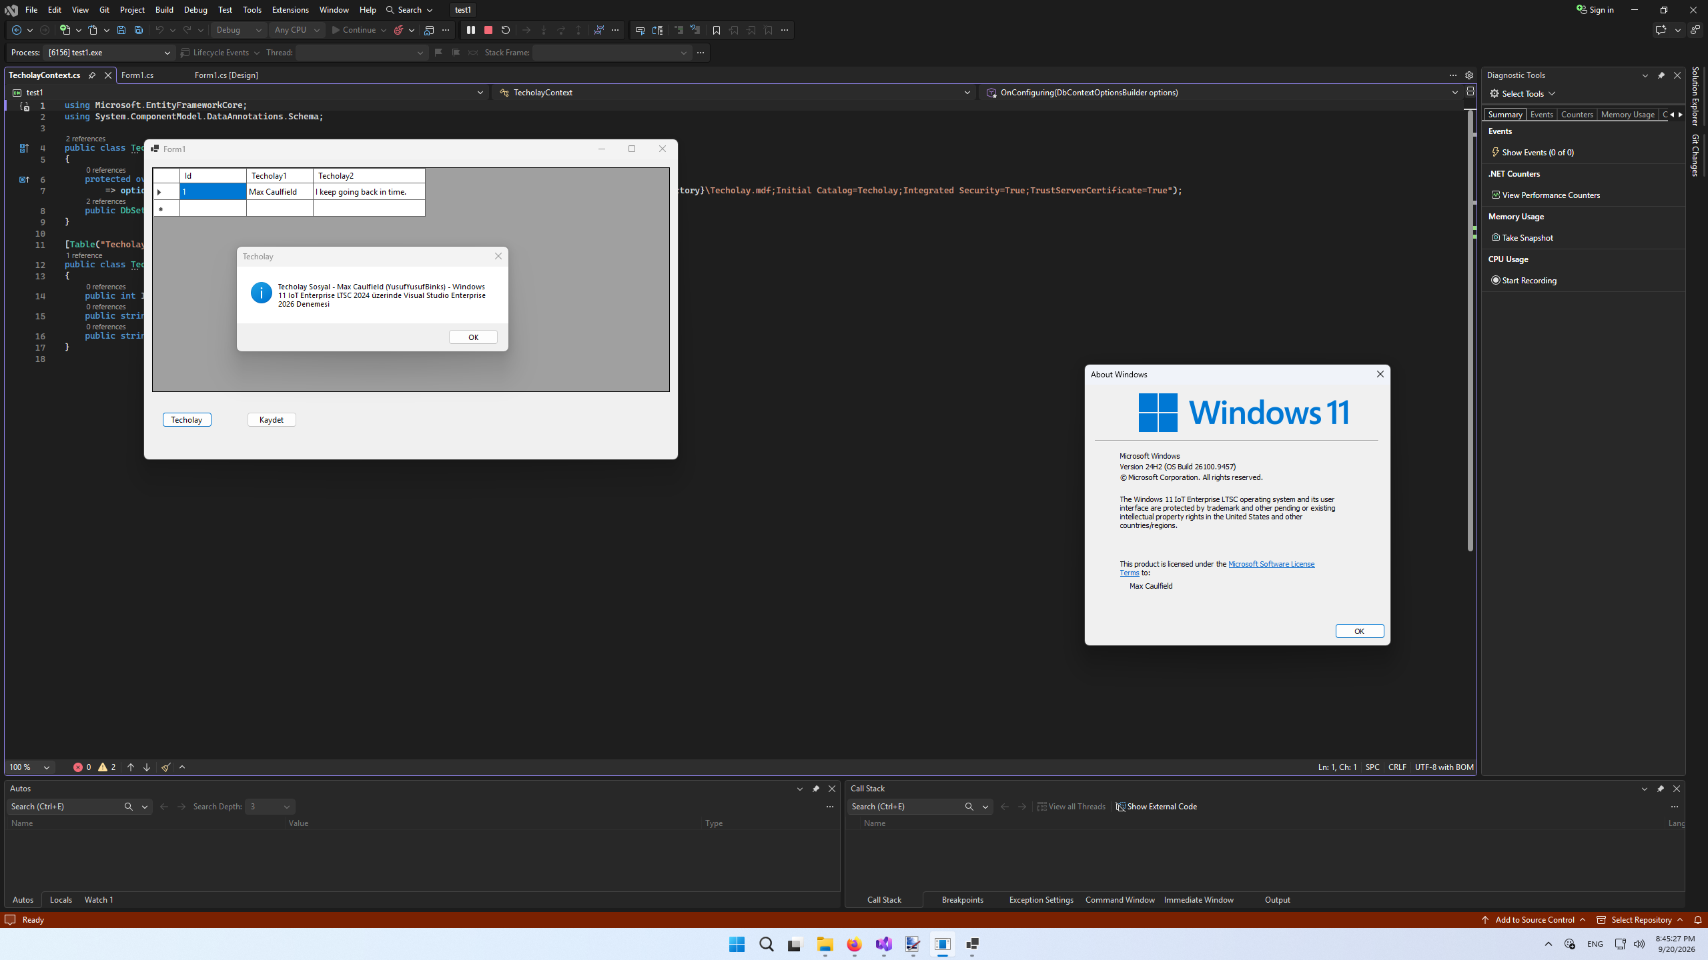Toggle Show External Code in Call Stack
Viewport: 1708px width, 960px height.
tap(1156, 807)
